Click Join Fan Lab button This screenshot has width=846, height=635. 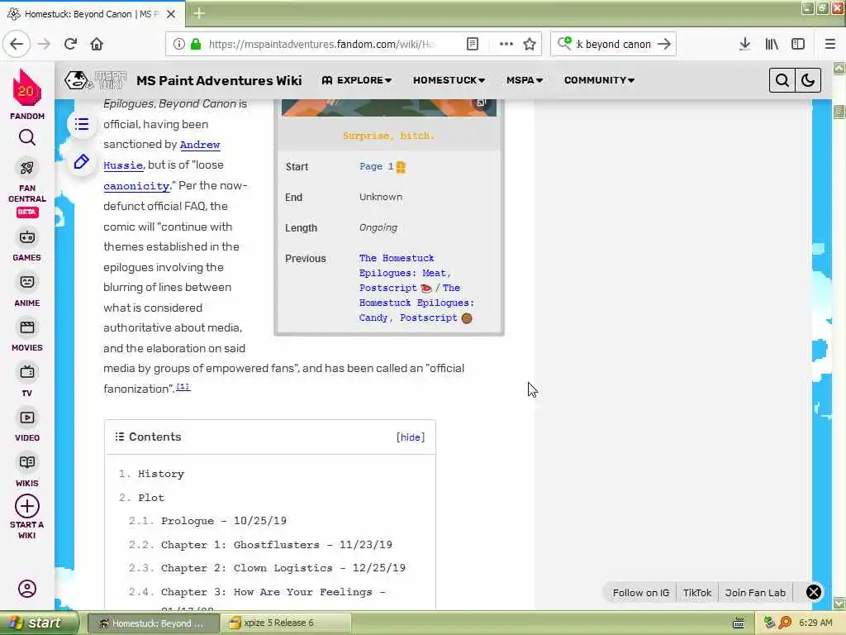tap(755, 592)
